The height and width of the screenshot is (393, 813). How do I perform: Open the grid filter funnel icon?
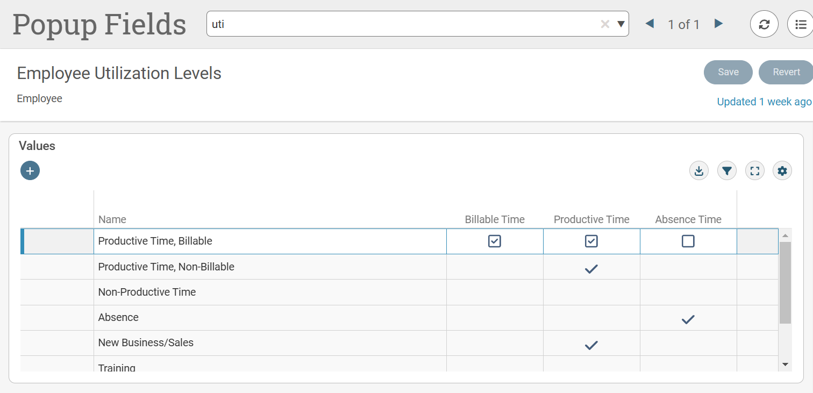point(726,171)
